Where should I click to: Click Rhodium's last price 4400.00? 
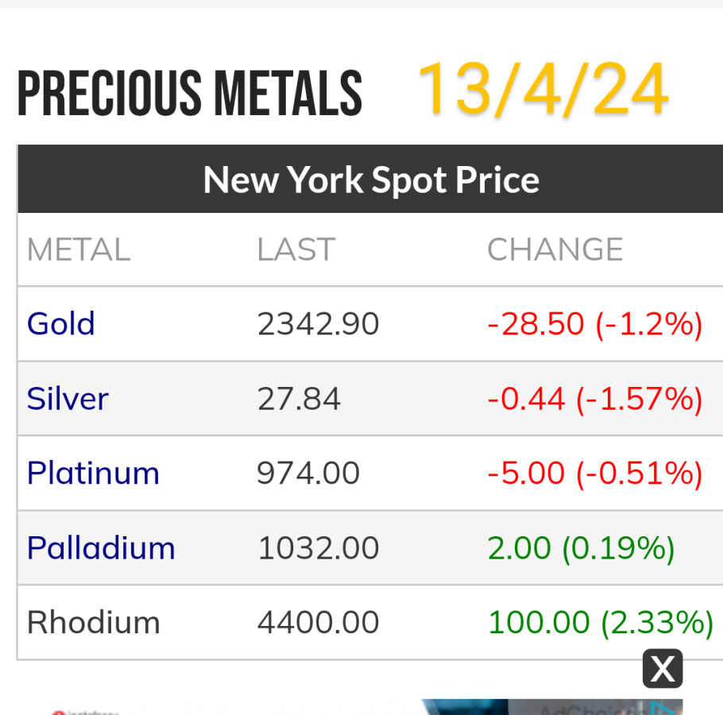point(318,622)
